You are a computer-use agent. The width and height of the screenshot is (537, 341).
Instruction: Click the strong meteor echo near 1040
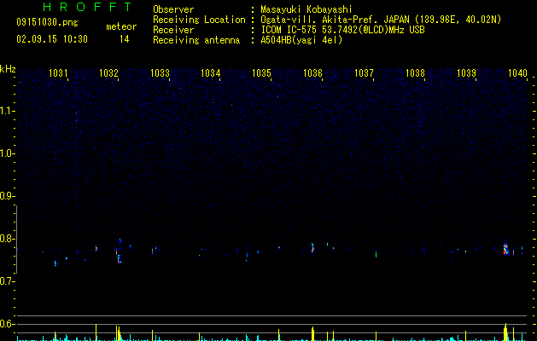(506, 249)
